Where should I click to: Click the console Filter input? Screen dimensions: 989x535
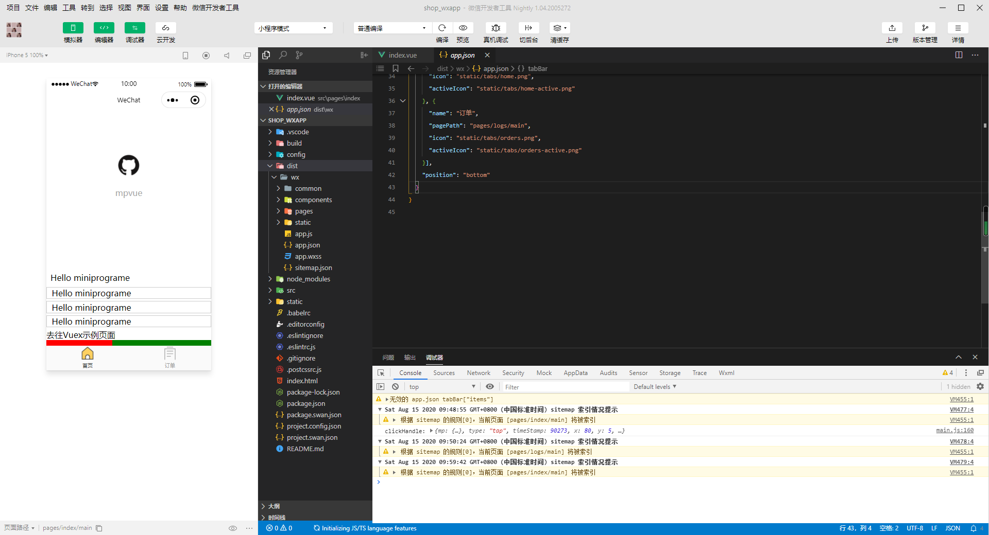coord(566,387)
